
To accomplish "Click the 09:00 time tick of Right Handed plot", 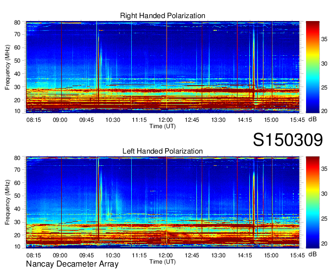I will tap(60, 120).
